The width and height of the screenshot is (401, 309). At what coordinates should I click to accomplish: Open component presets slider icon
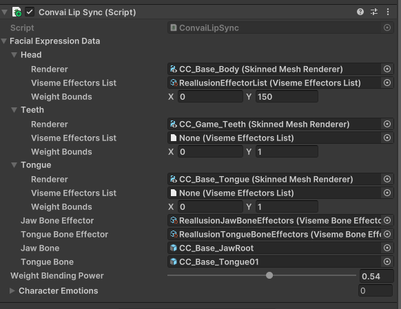374,12
